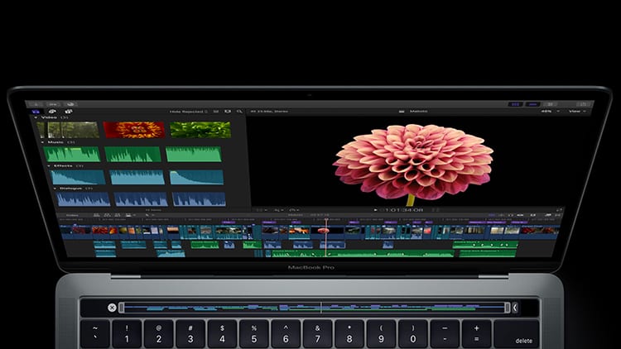This screenshot has width=621, height=349.
Task: Open the Transform tool dropdown below the viewer
Action: coord(262,210)
